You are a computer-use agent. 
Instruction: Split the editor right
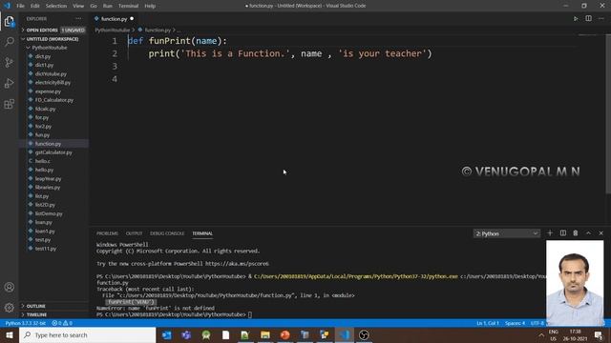[588, 19]
